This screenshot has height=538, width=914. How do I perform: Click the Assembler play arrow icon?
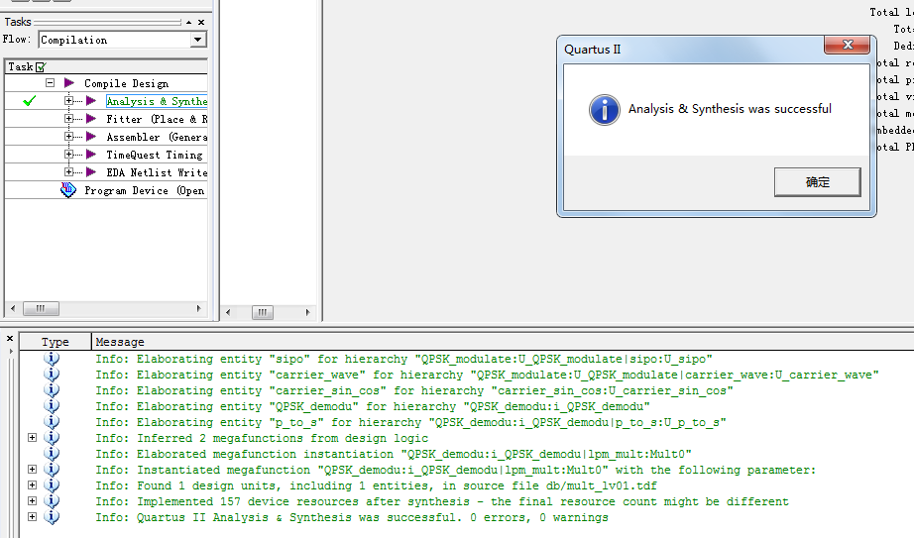click(91, 137)
